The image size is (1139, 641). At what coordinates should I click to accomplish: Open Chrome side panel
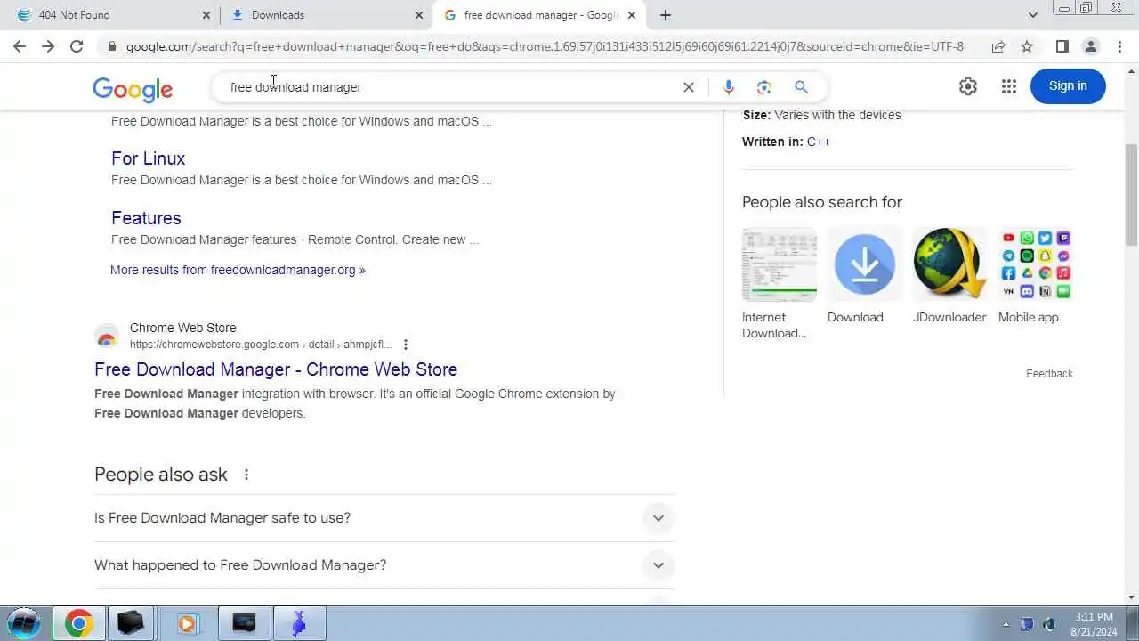pyautogui.click(x=1062, y=46)
